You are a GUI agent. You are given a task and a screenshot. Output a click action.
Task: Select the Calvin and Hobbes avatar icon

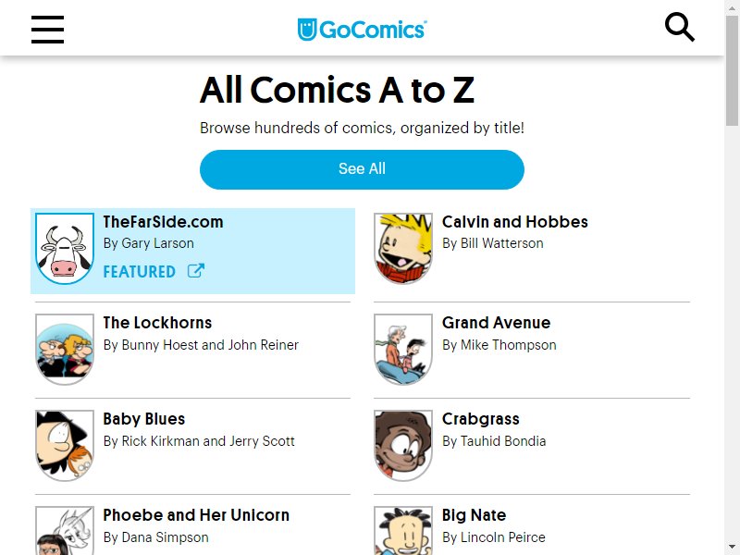(403, 249)
